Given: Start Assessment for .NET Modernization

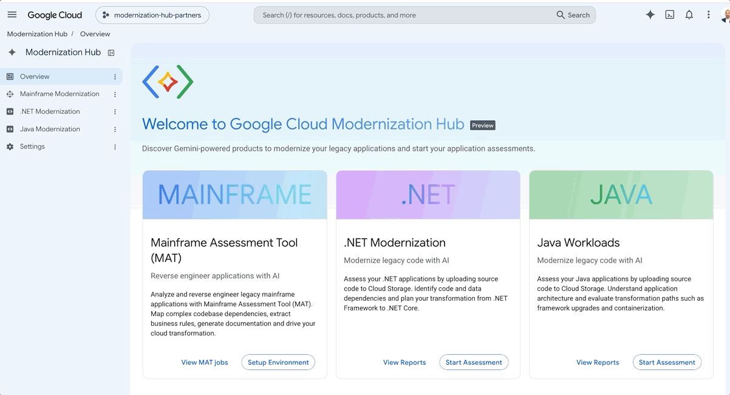Looking at the screenshot, I should pyautogui.click(x=474, y=362).
